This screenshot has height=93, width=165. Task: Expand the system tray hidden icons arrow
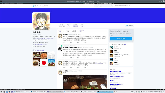tap(146, 92)
